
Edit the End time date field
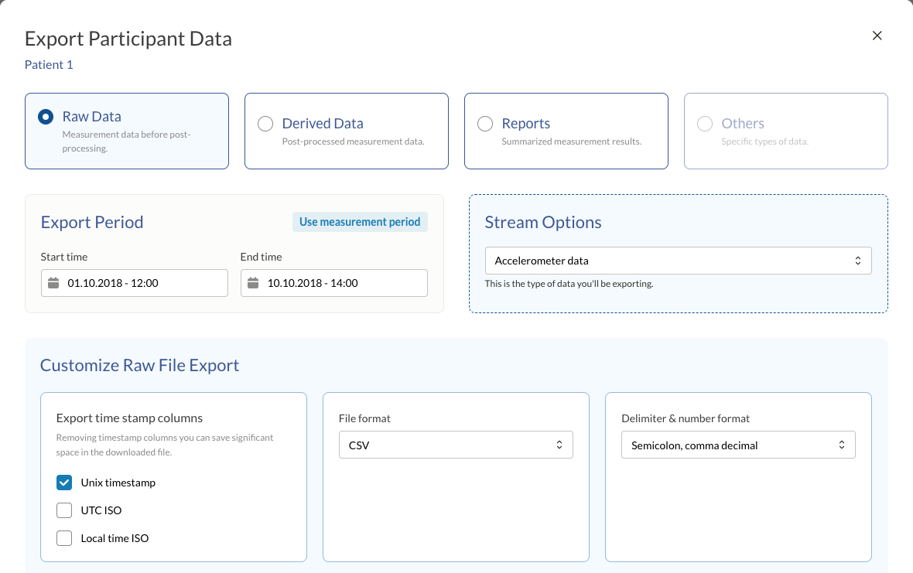334,283
